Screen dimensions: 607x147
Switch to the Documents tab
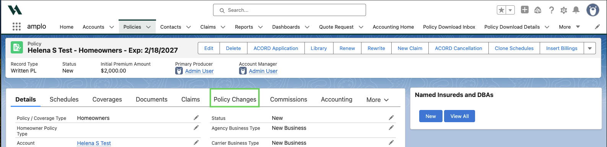coord(151,99)
